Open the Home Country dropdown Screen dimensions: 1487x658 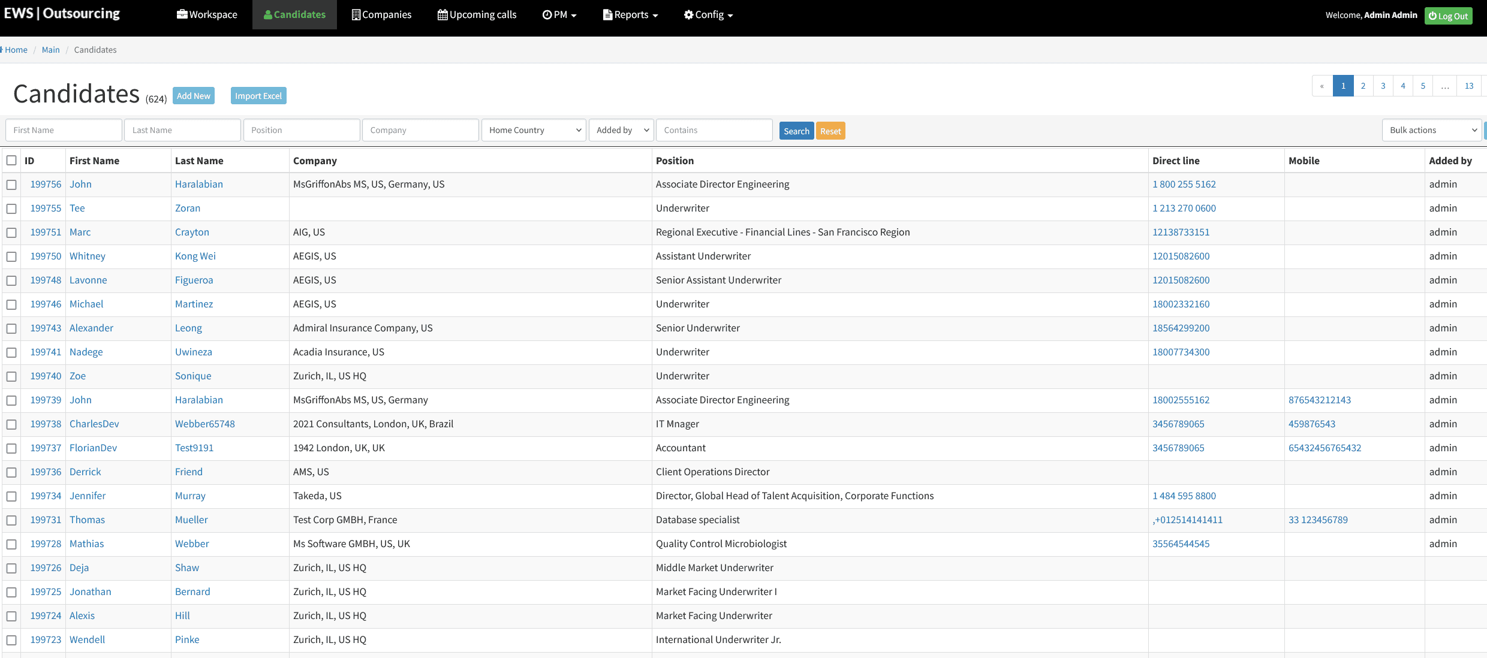pyautogui.click(x=534, y=130)
